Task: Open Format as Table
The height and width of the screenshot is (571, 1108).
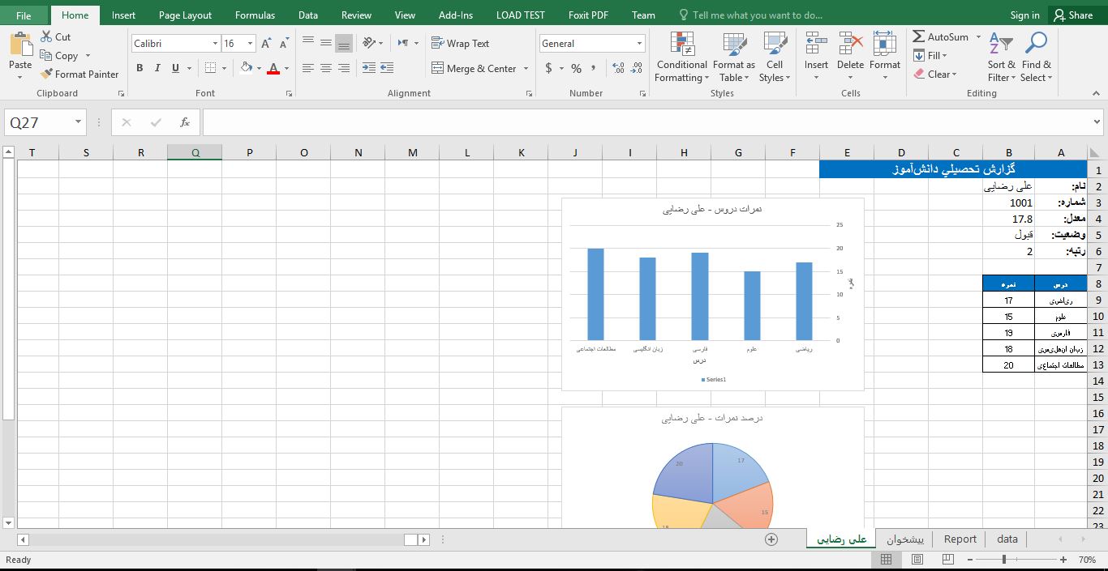Action: tap(734, 58)
